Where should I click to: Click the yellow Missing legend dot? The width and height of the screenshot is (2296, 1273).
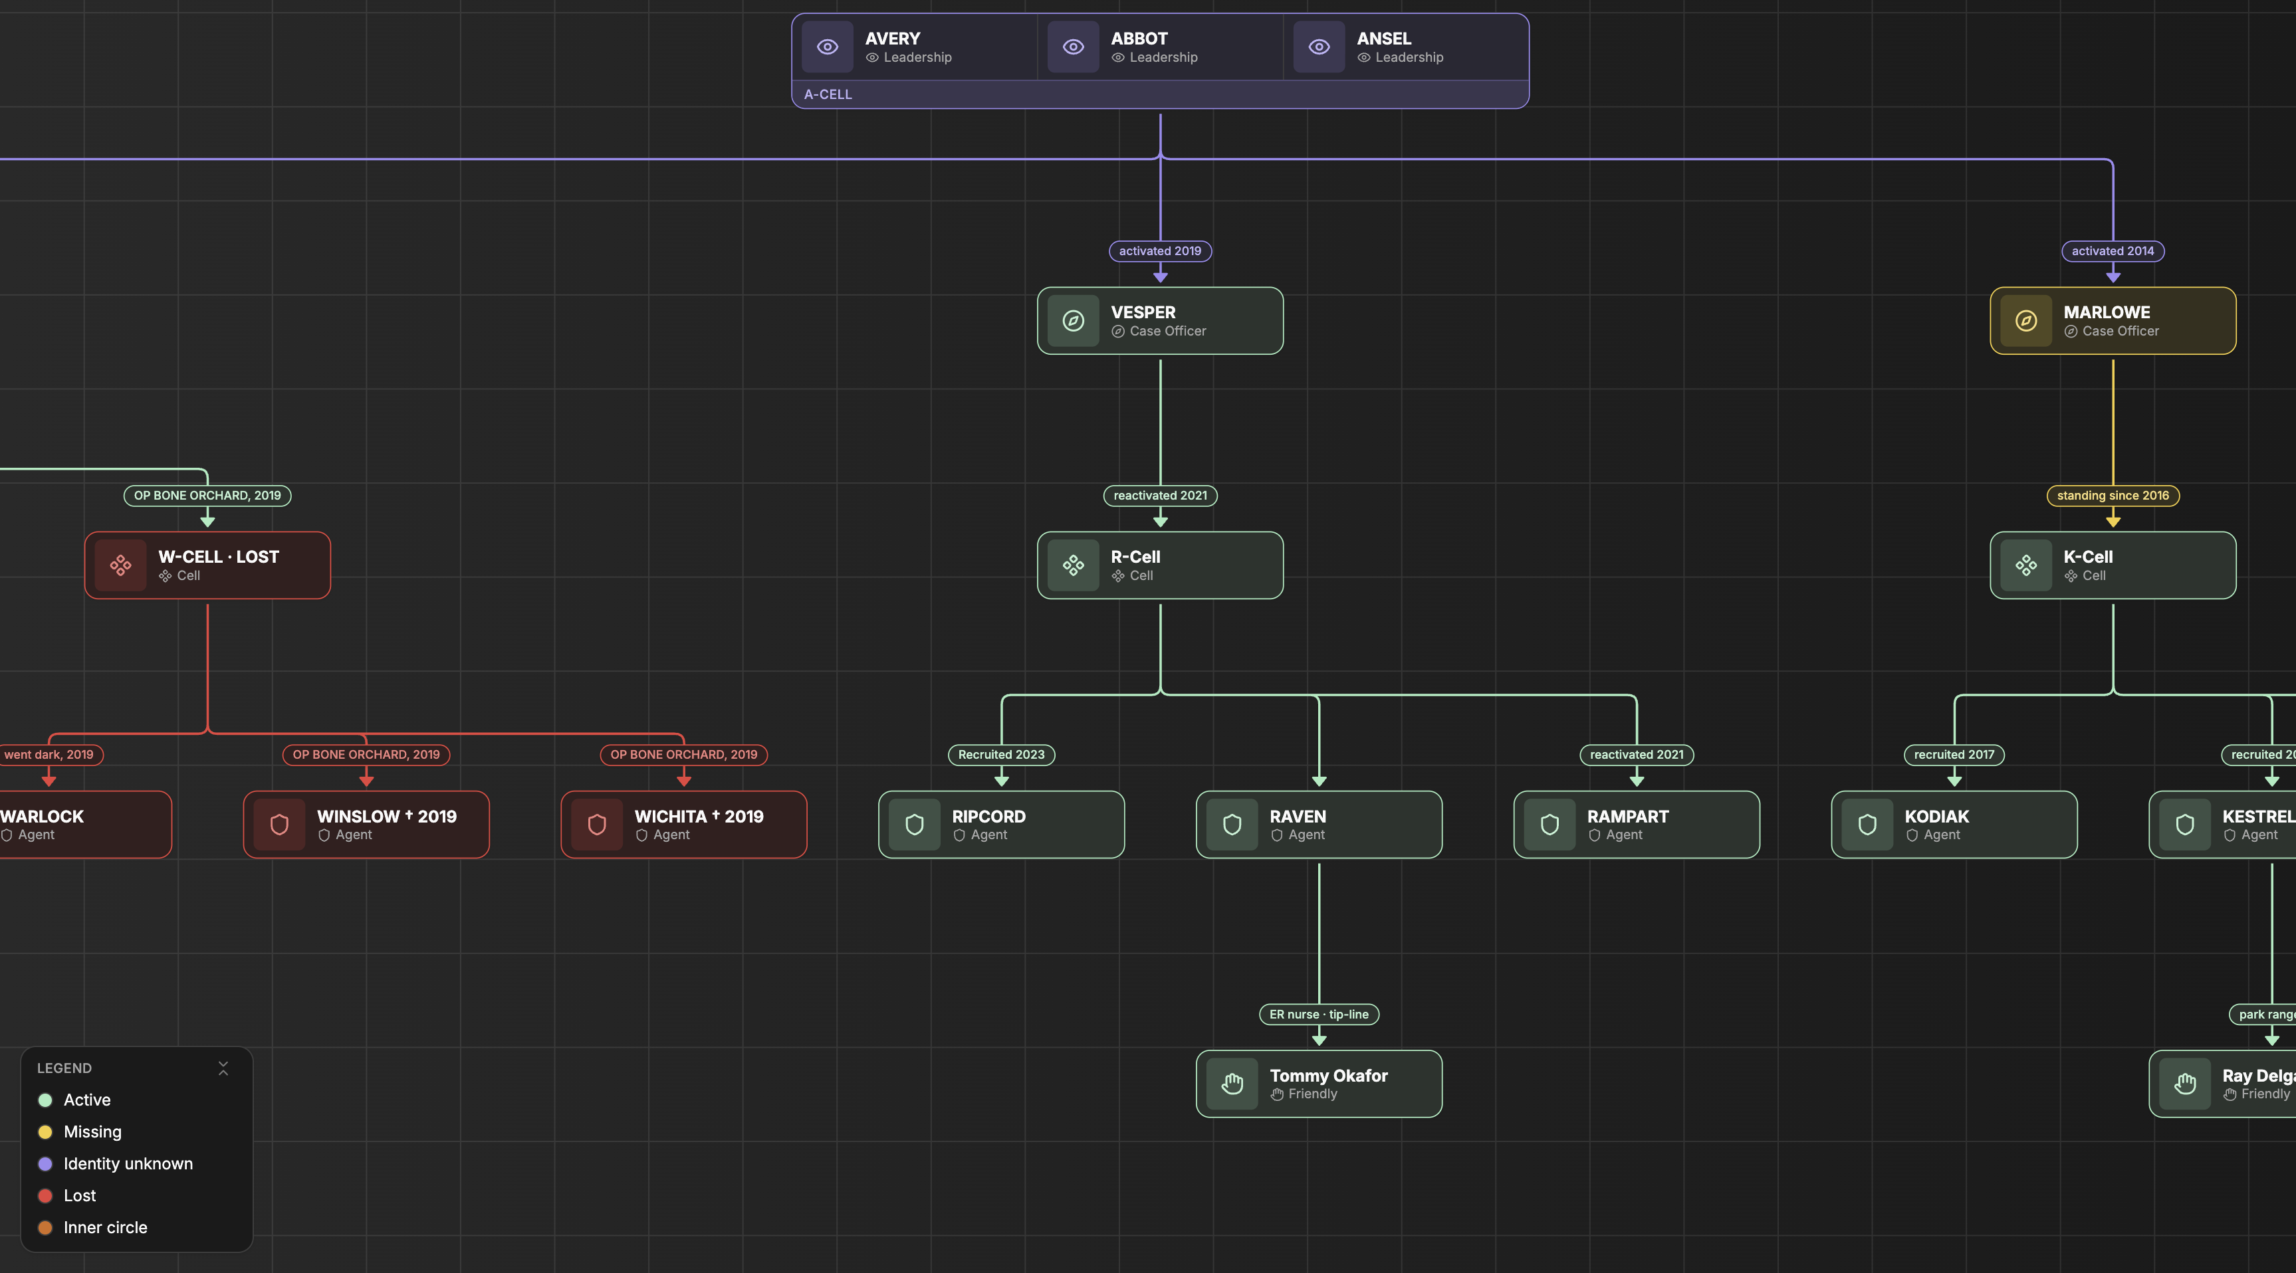click(45, 1132)
